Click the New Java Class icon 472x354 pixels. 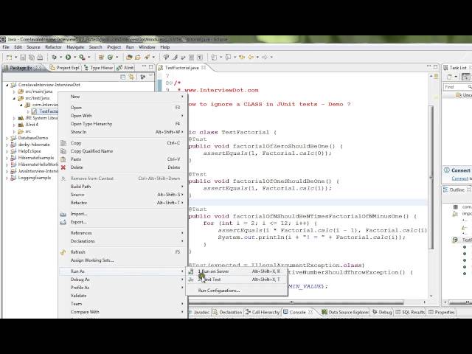(110, 58)
